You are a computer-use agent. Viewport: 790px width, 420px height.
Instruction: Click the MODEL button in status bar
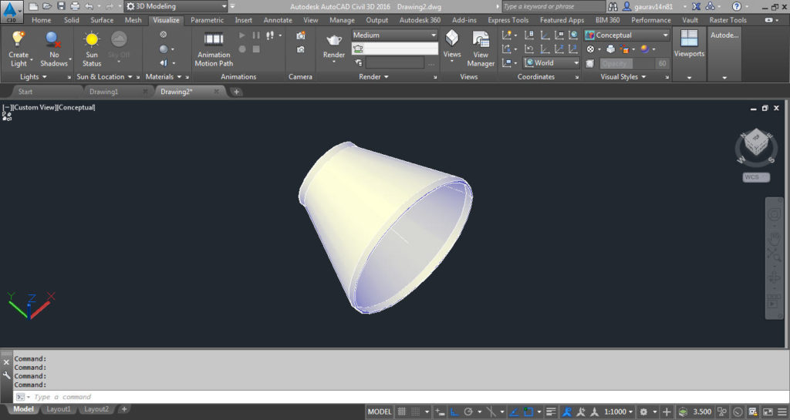coord(380,412)
